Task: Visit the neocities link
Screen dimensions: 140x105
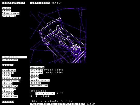Action: (x=10, y=97)
